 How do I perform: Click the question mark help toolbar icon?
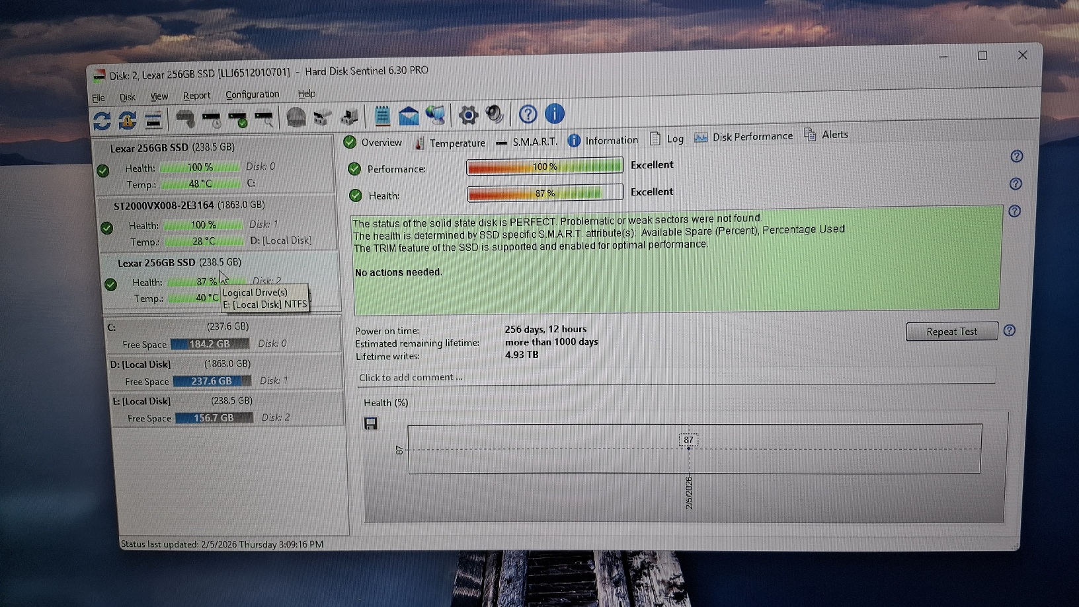tap(528, 114)
